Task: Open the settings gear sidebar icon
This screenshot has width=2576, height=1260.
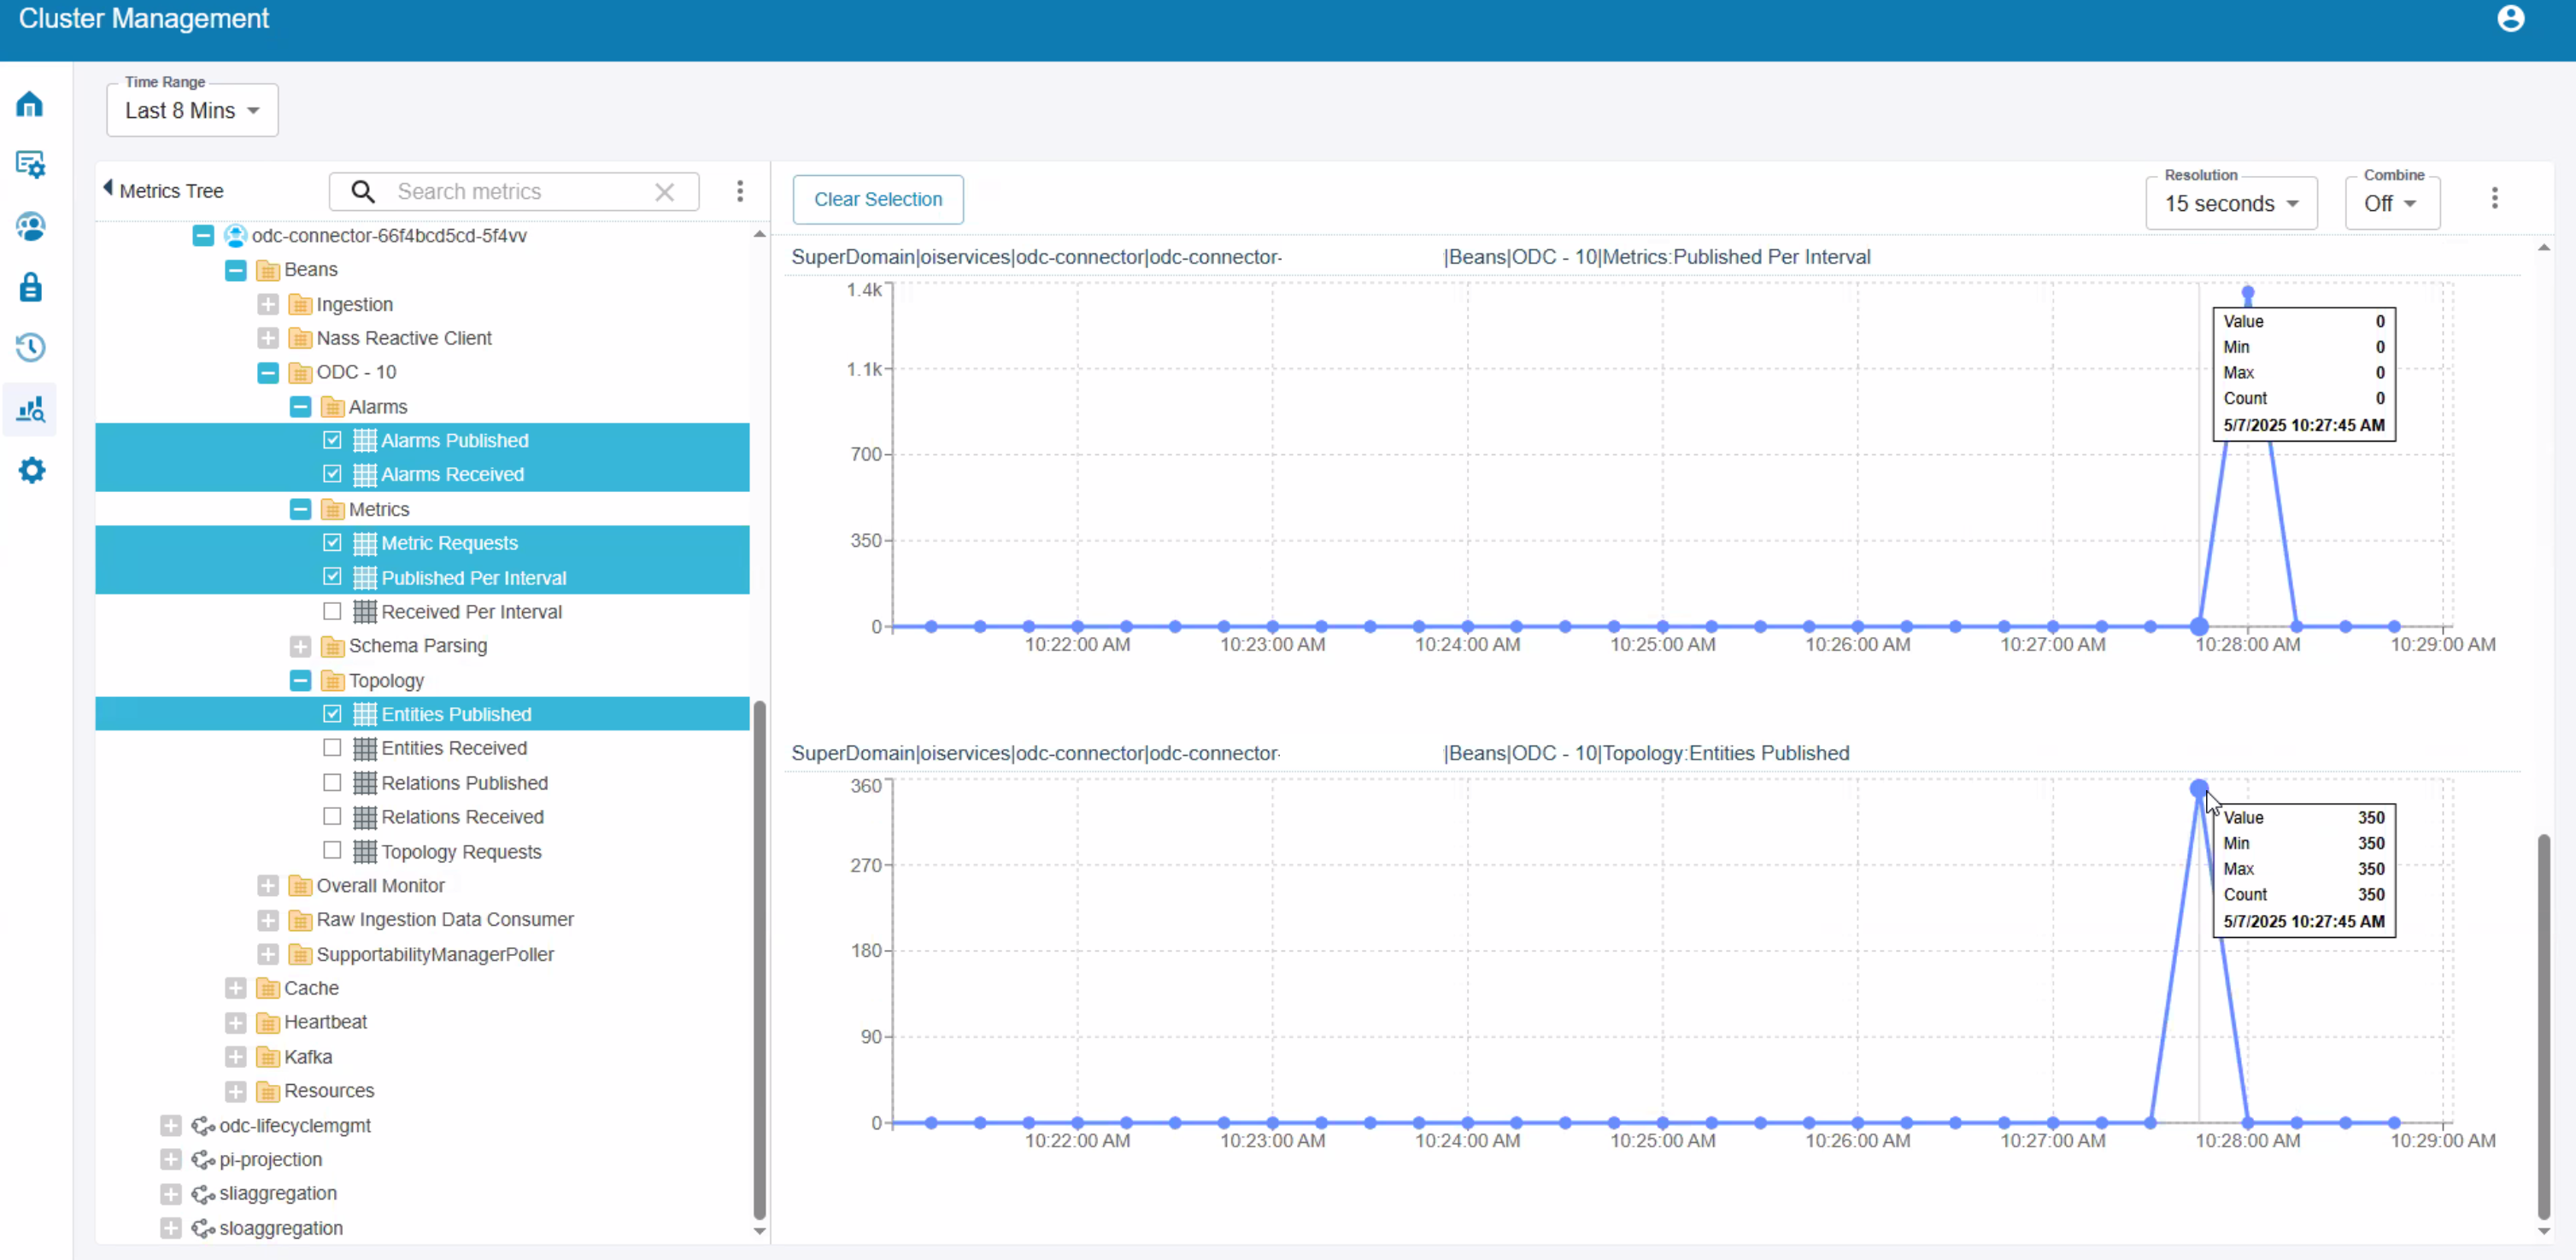Action: point(31,470)
